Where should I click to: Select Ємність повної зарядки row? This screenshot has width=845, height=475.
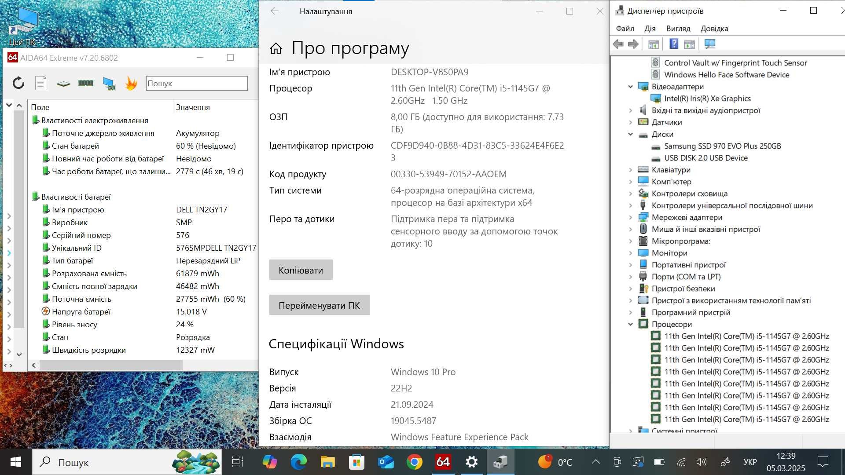coord(143,286)
